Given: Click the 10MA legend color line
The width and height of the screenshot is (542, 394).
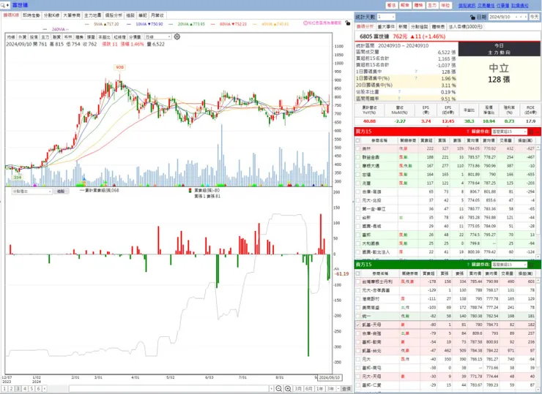Looking at the screenshot, I should [x=129, y=24].
